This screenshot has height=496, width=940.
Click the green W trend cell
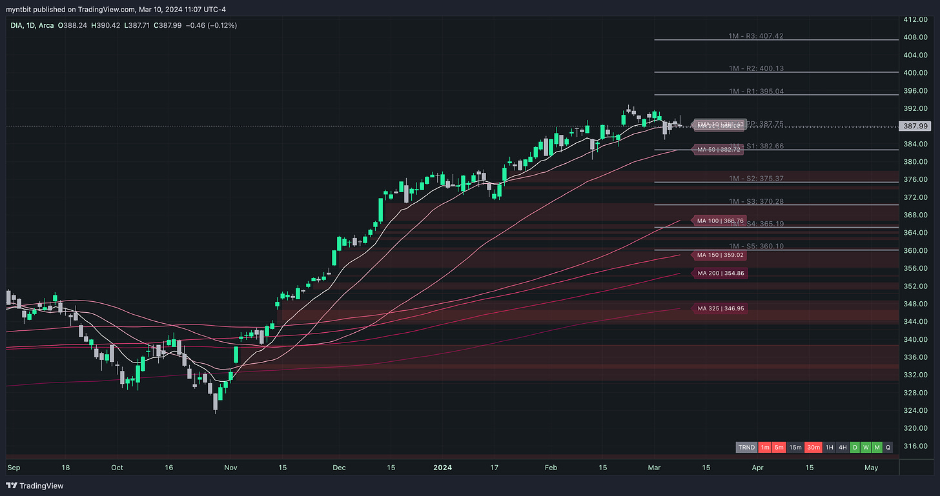[x=866, y=447]
